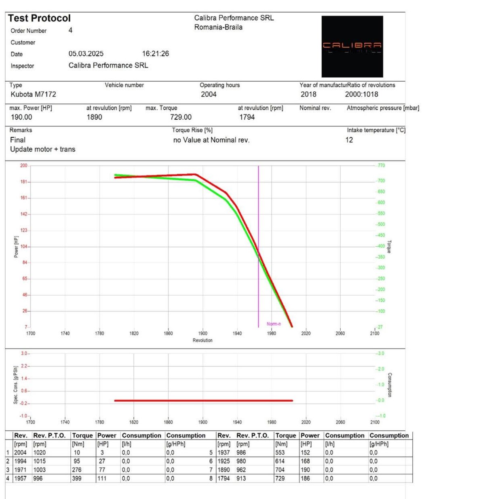
Task: Click the "Atmospheric pressure [mbar]" label
Action: tap(383, 108)
